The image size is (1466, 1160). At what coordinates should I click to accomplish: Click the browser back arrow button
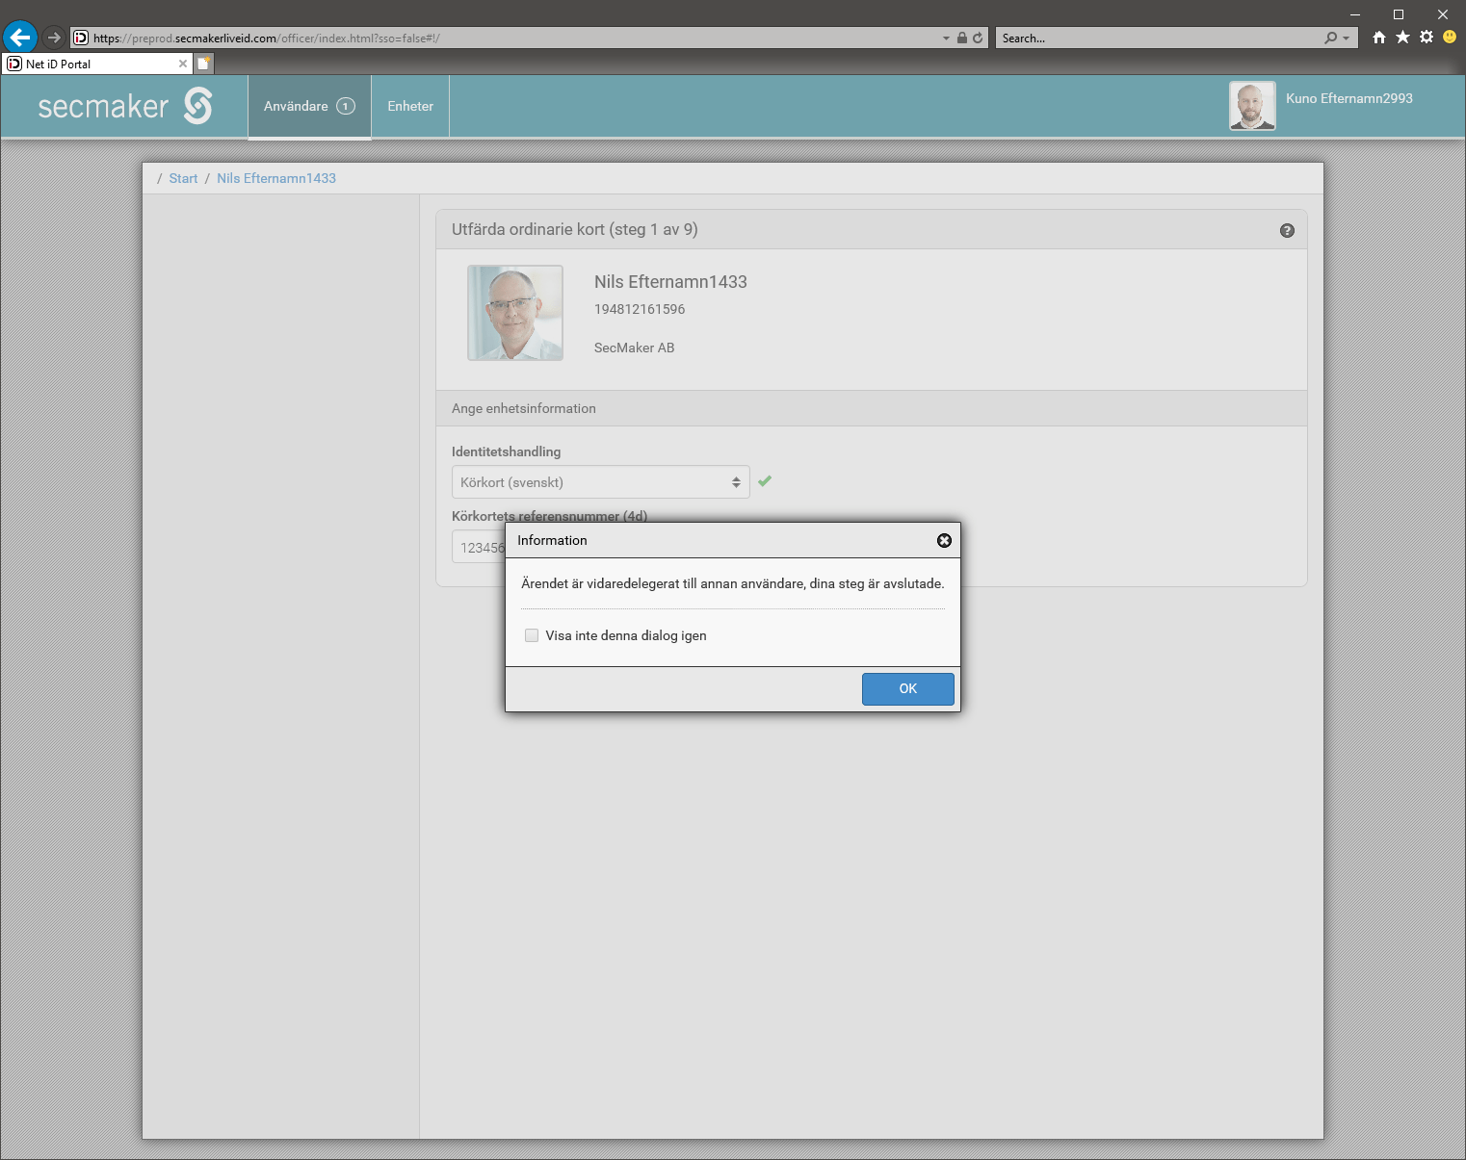[x=20, y=38]
